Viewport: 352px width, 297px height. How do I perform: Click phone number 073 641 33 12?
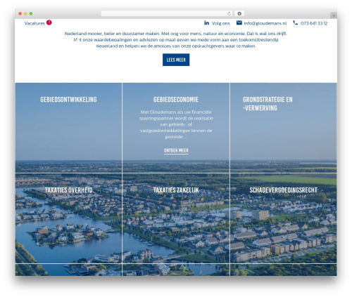coord(314,23)
